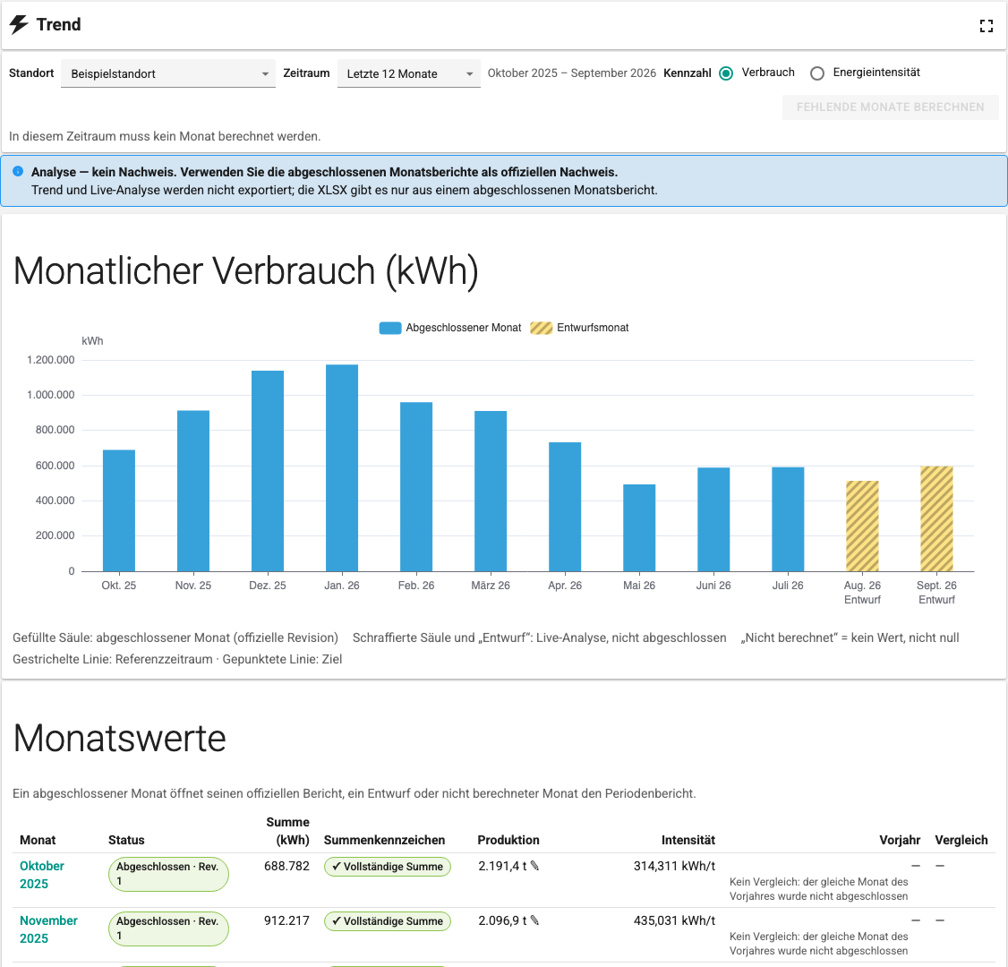This screenshot has height=967, width=1008.
Task: Open the Oktober 2025 monthly report link
Action: point(42,875)
